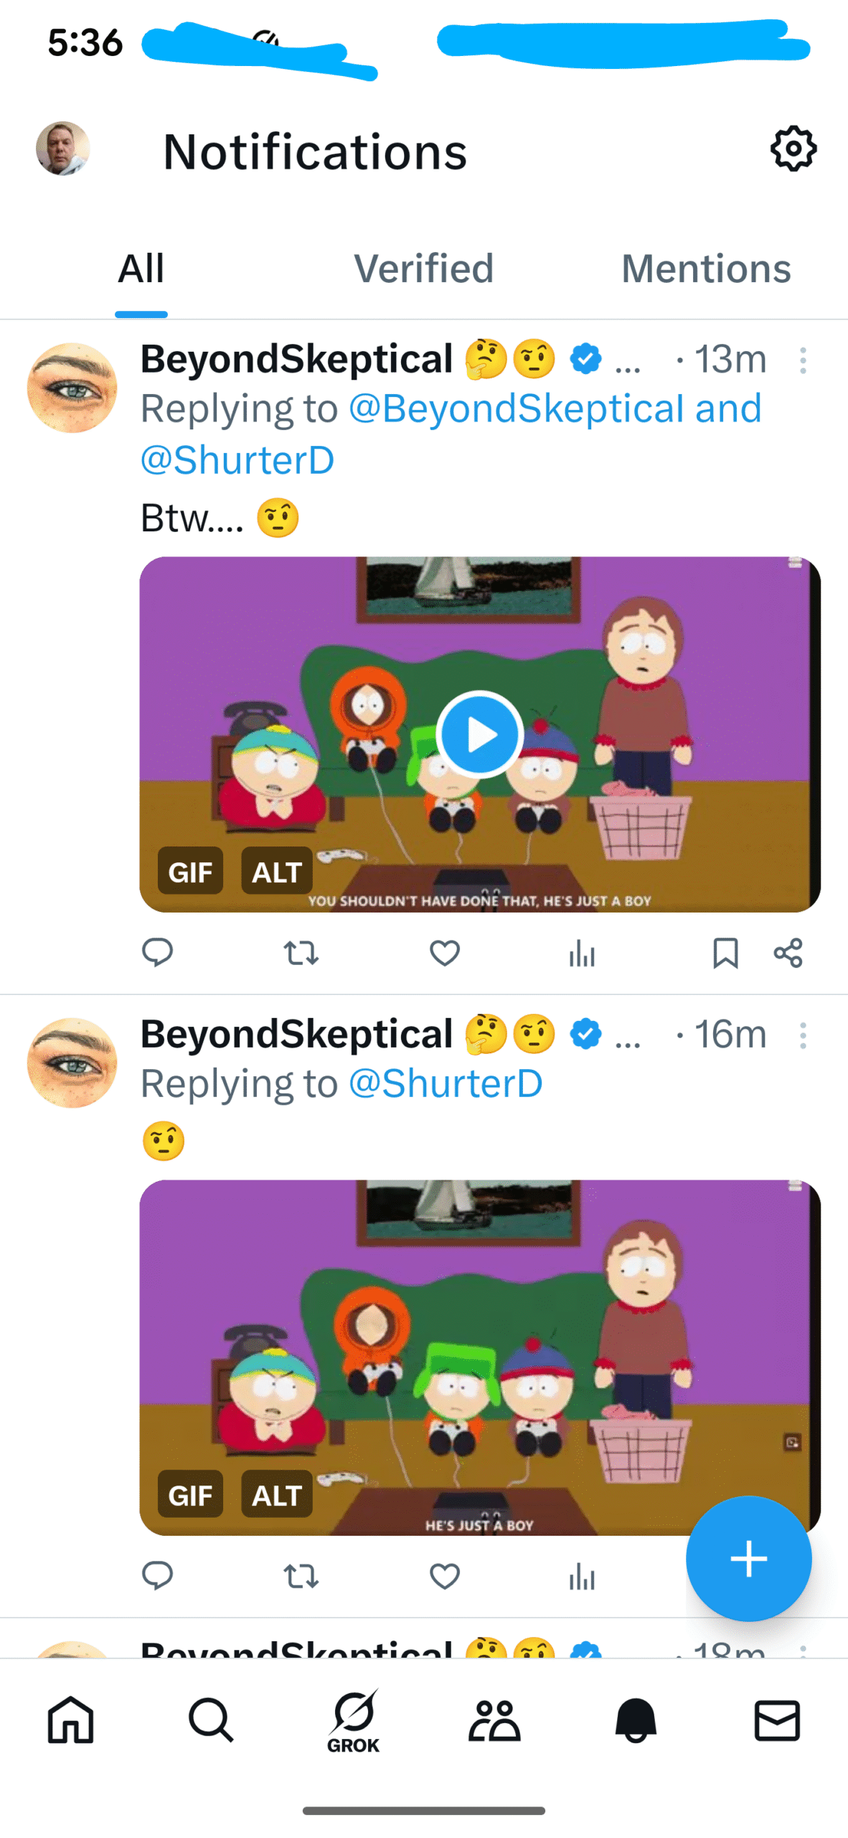Launch Grok from the bottom bar
848x1838 pixels.
pos(353,1720)
